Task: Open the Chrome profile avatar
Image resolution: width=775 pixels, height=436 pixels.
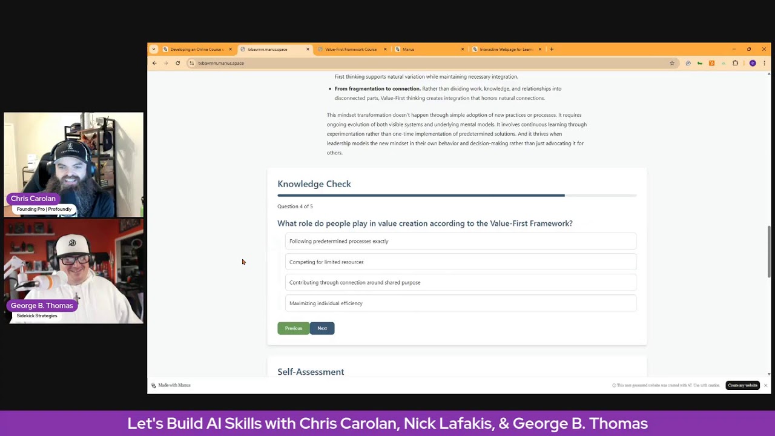Action: pyautogui.click(x=753, y=63)
